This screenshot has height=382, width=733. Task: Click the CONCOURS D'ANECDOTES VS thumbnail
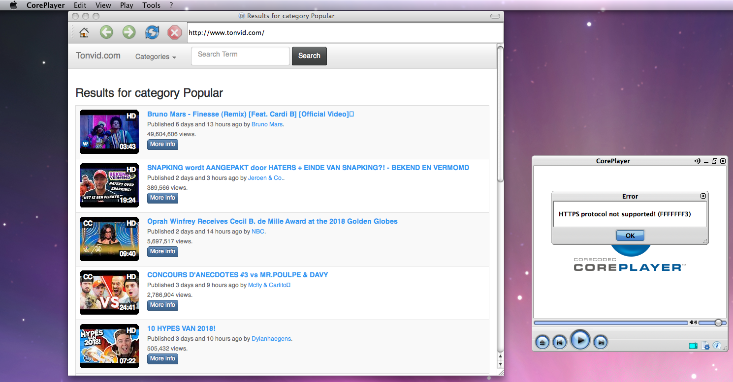(109, 293)
